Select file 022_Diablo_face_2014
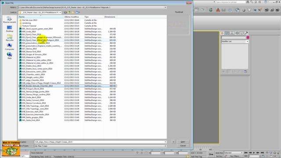Image resolution: width=281 pixels, height=158 pixels. point(31,66)
